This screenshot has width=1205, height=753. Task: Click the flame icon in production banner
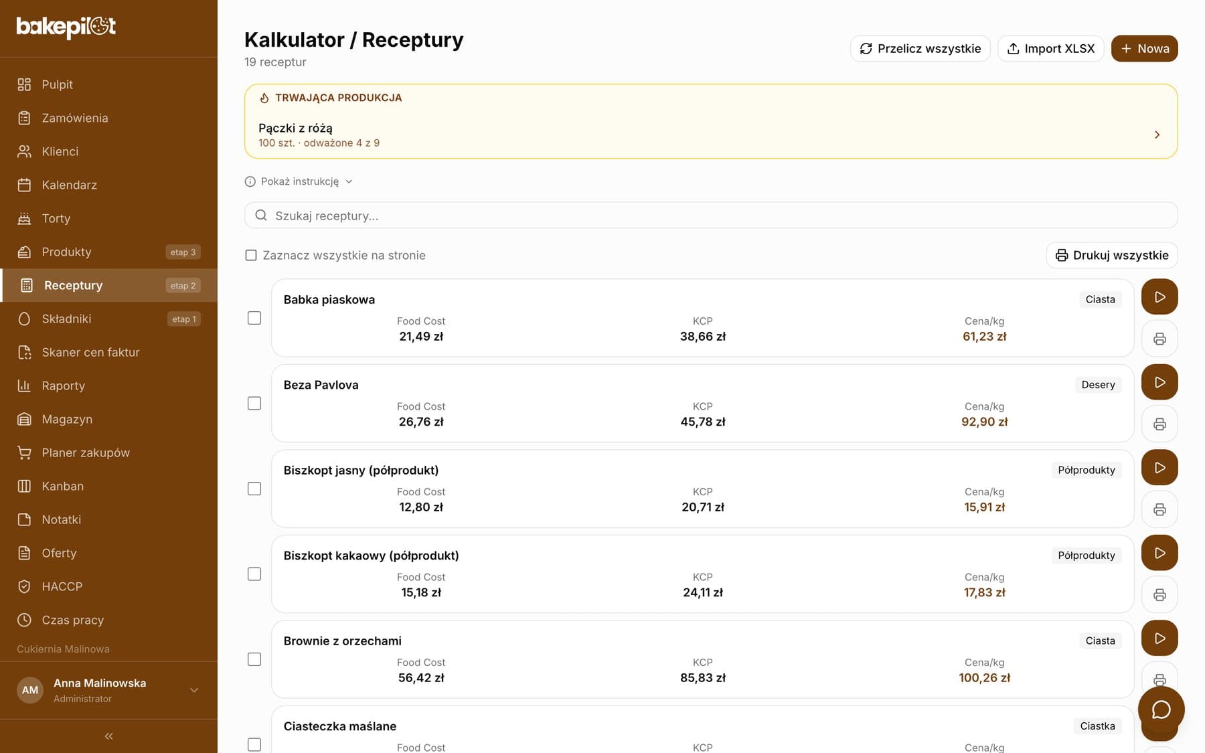264,98
